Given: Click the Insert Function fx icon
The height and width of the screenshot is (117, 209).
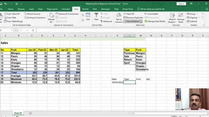Looking at the screenshot, I should (33, 30).
